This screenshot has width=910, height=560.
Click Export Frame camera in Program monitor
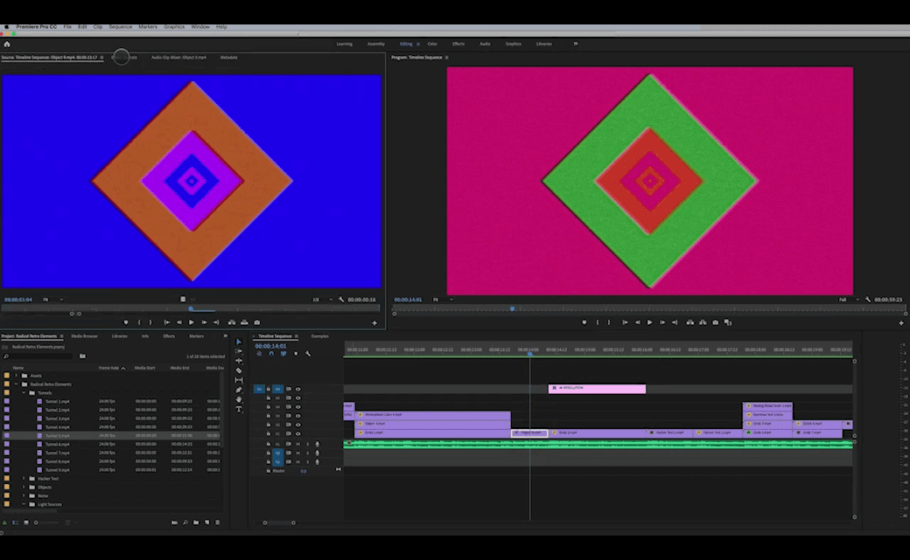716,322
